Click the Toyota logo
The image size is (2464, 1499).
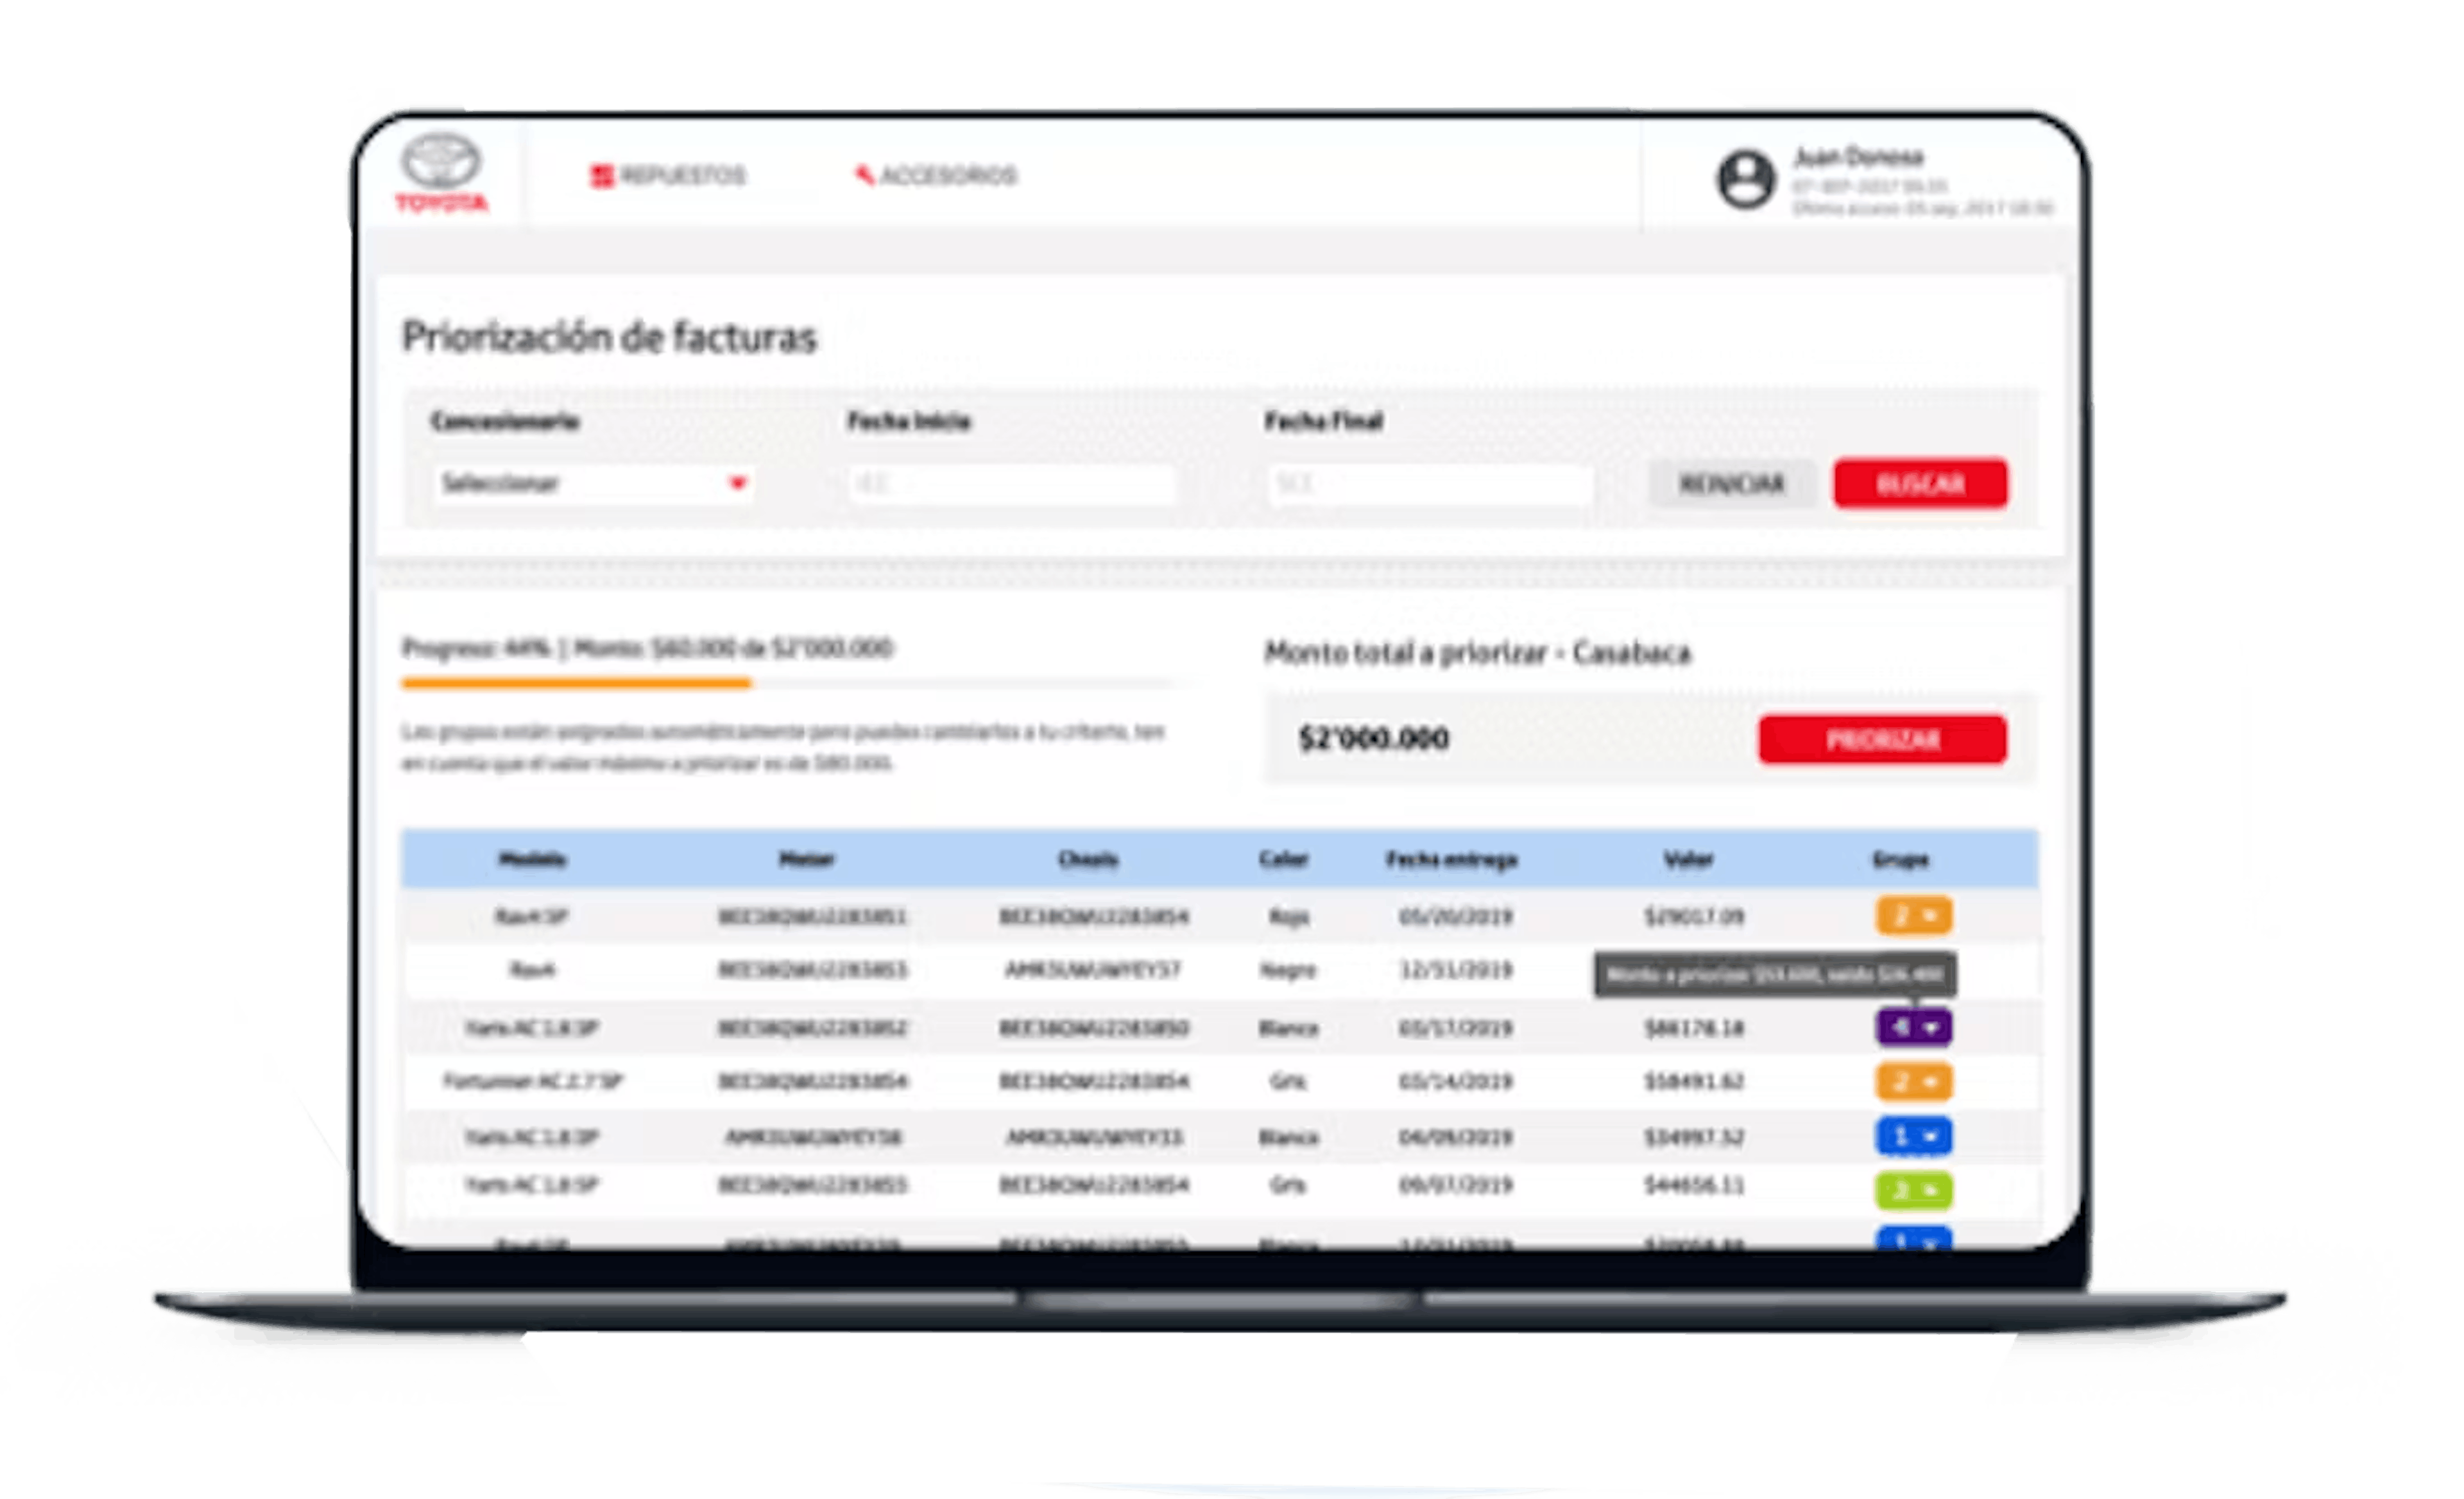441,173
